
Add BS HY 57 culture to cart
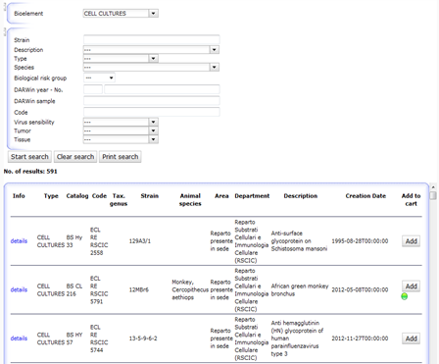(x=411, y=338)
